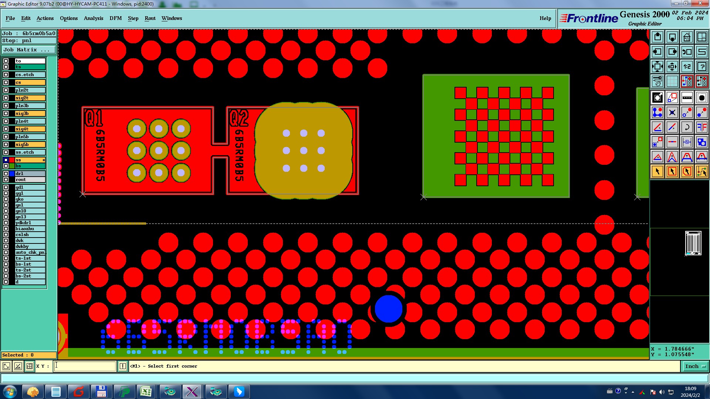Open the DFM menu
710x399 pixels.
tap(115, 18)
